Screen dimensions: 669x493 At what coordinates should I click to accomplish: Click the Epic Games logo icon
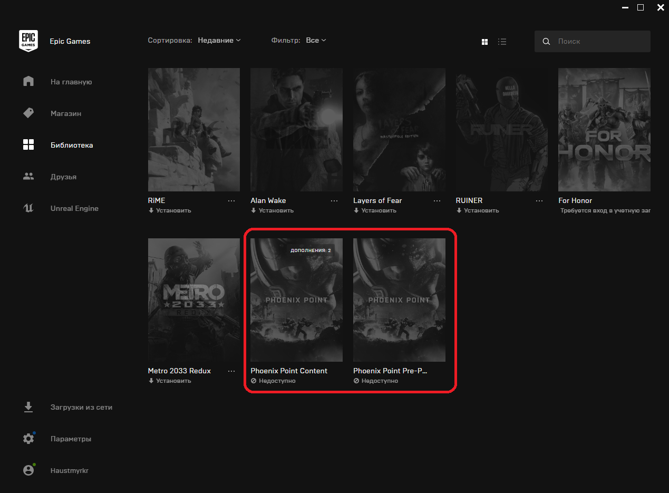28,41
